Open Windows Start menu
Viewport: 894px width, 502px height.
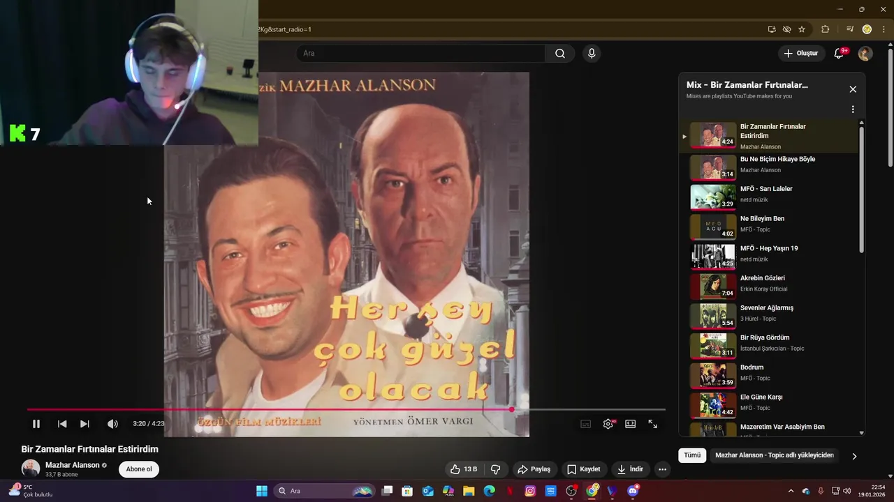click(262, 491)
